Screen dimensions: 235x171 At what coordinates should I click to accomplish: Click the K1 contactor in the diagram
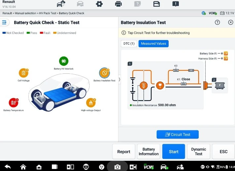click(184, 84)
